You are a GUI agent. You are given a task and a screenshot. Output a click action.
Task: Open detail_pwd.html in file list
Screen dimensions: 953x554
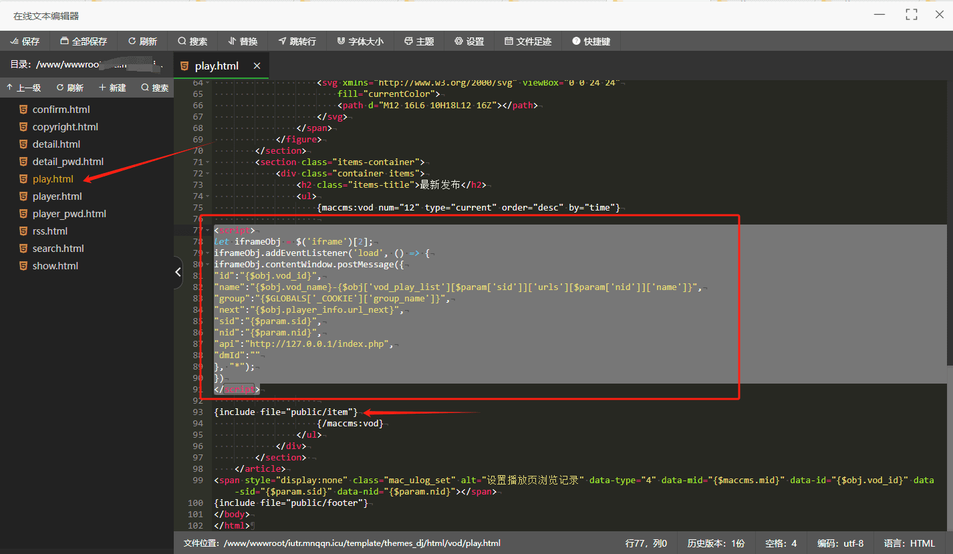click(67, 162)
